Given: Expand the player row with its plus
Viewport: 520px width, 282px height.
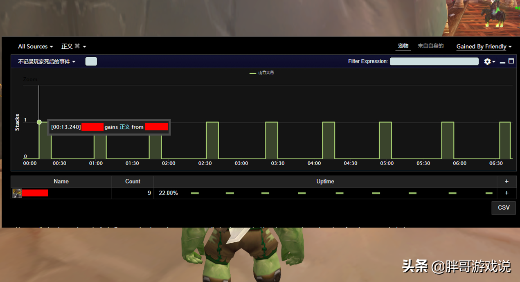Looking at the screenshot, I should pos(506,193).
